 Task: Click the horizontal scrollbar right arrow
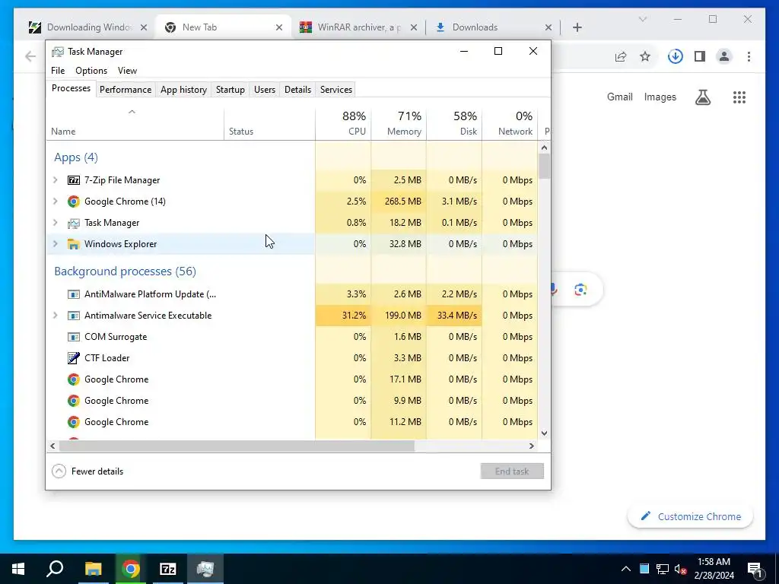[x=532, y=446]
